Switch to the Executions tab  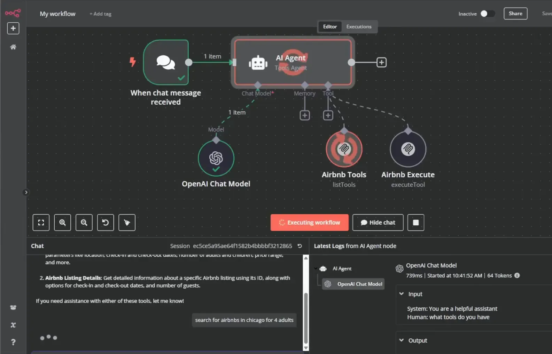[x=359, y=27]
